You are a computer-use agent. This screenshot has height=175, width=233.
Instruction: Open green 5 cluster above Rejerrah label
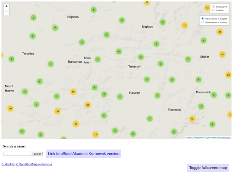coord(94,10)
